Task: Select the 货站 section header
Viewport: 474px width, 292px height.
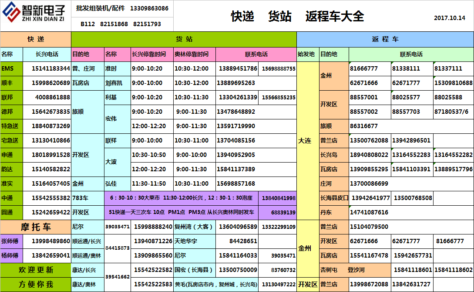Action: click(182, 39)
